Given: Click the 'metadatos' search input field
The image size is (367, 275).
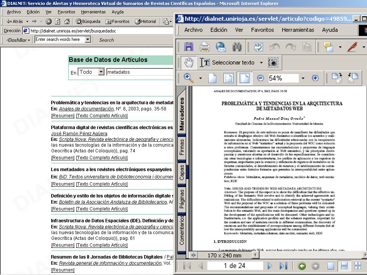Looking at the screenshot, I should click(140, 72).
